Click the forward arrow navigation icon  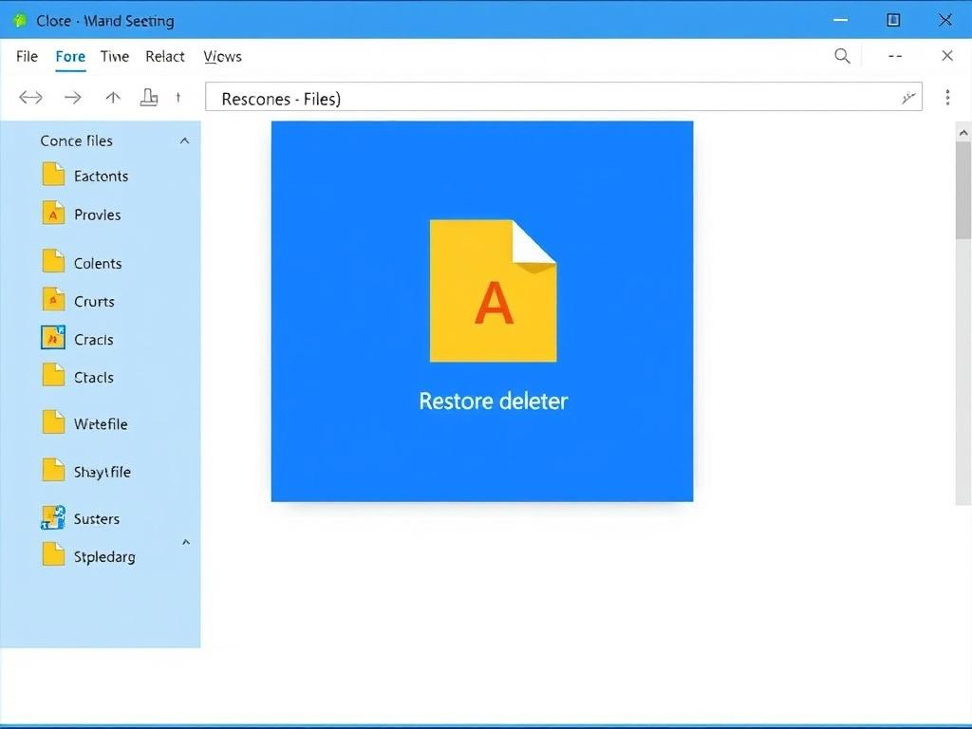tap(72, 97)
